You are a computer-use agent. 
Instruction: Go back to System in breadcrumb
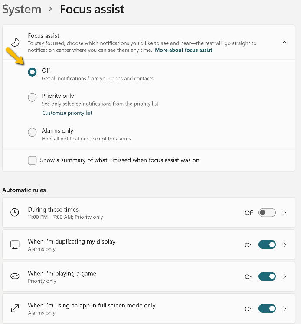[x=22, y=9]
